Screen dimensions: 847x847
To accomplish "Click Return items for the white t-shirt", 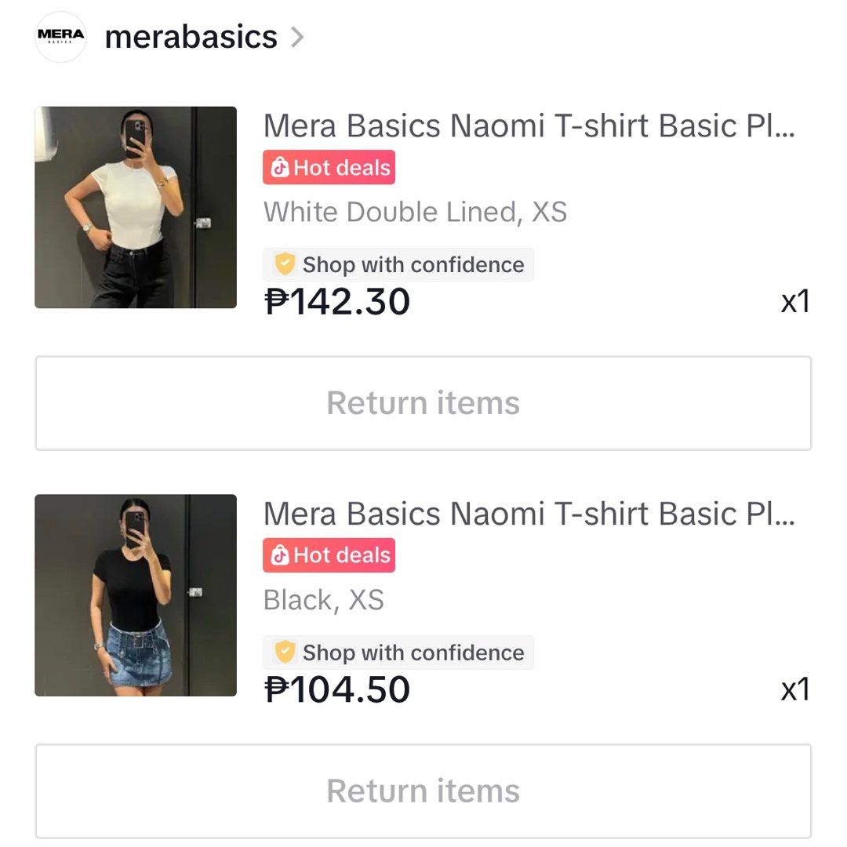I will (x=423, y=403).
